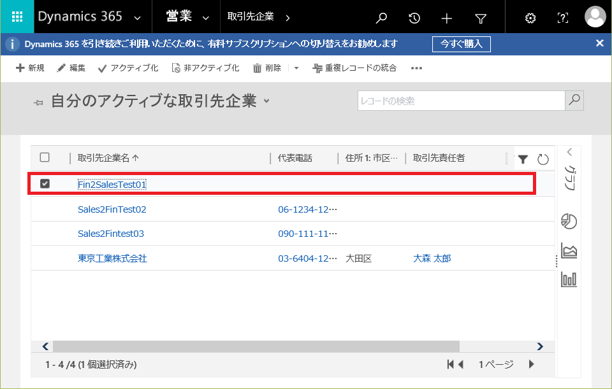
Task: Select pie chart icon in chart pane
Action: pos(569,222)
